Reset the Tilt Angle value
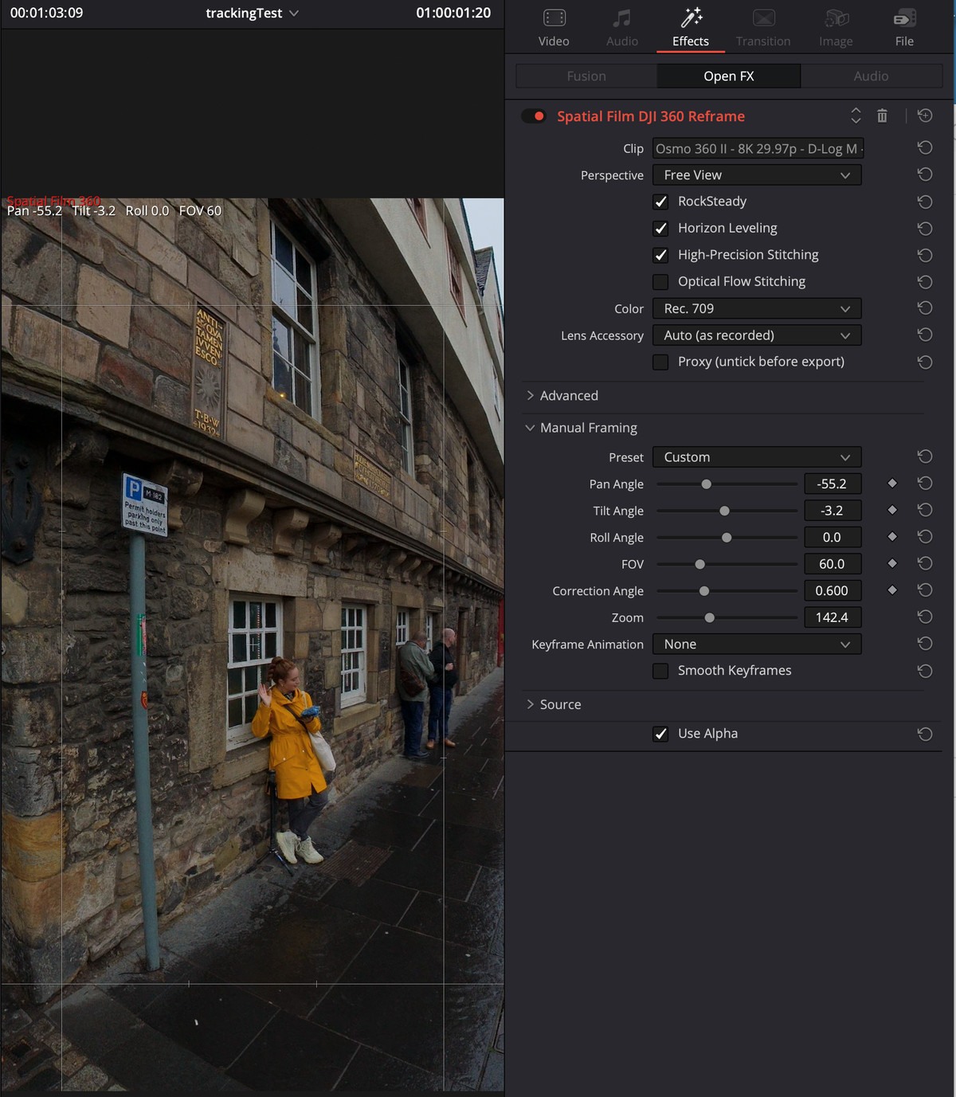The image size is (956, 1097). point(925,510)
